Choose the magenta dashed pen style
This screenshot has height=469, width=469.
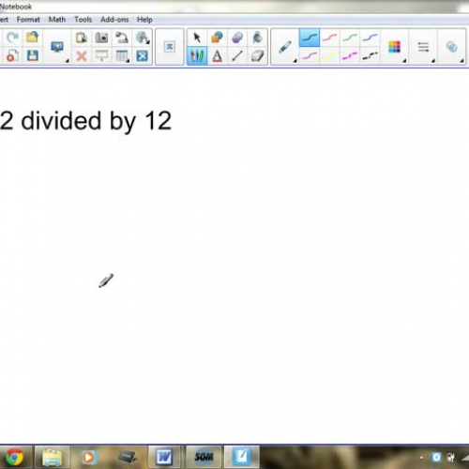[x=350, y=56]
